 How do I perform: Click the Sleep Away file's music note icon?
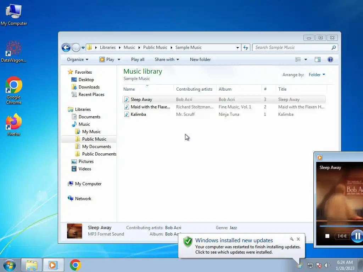pyautogui.click(x=127, y=100)
